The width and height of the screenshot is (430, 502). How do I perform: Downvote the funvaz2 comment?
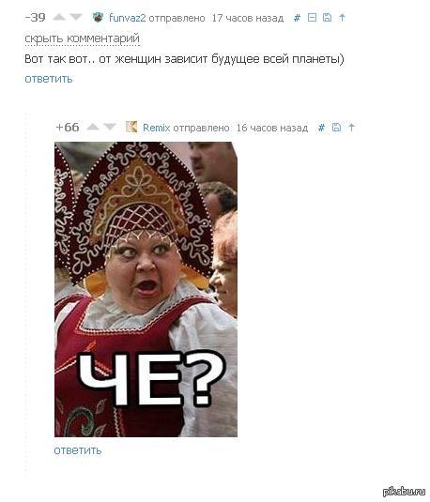click(76, 17)
